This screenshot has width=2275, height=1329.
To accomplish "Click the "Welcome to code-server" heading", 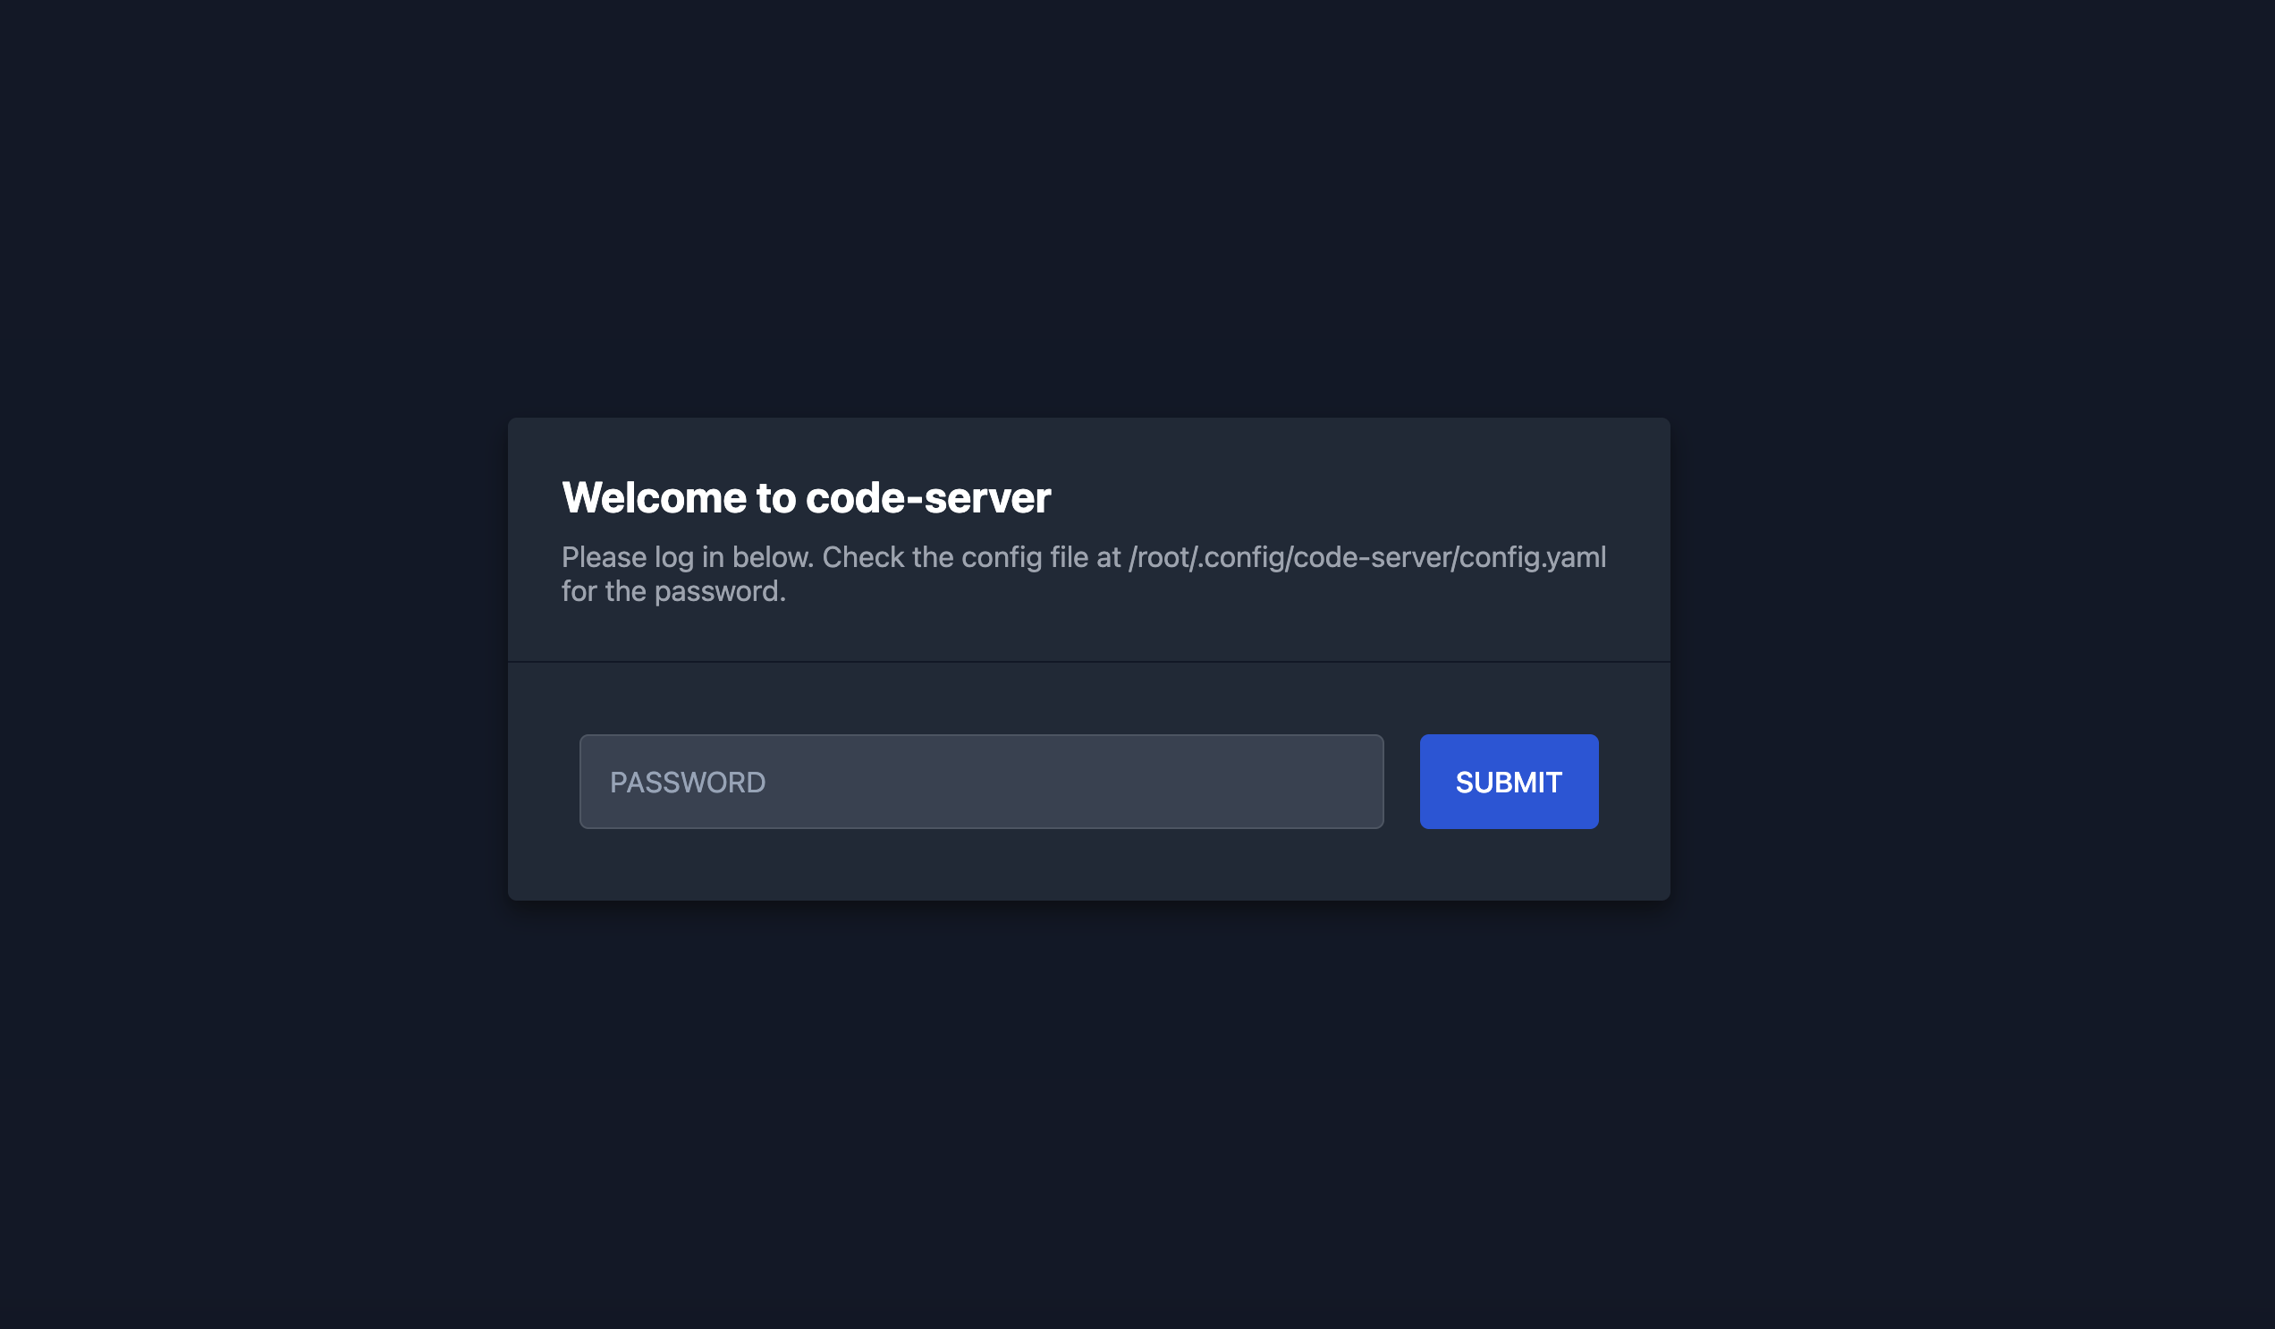I will [805, 498].
